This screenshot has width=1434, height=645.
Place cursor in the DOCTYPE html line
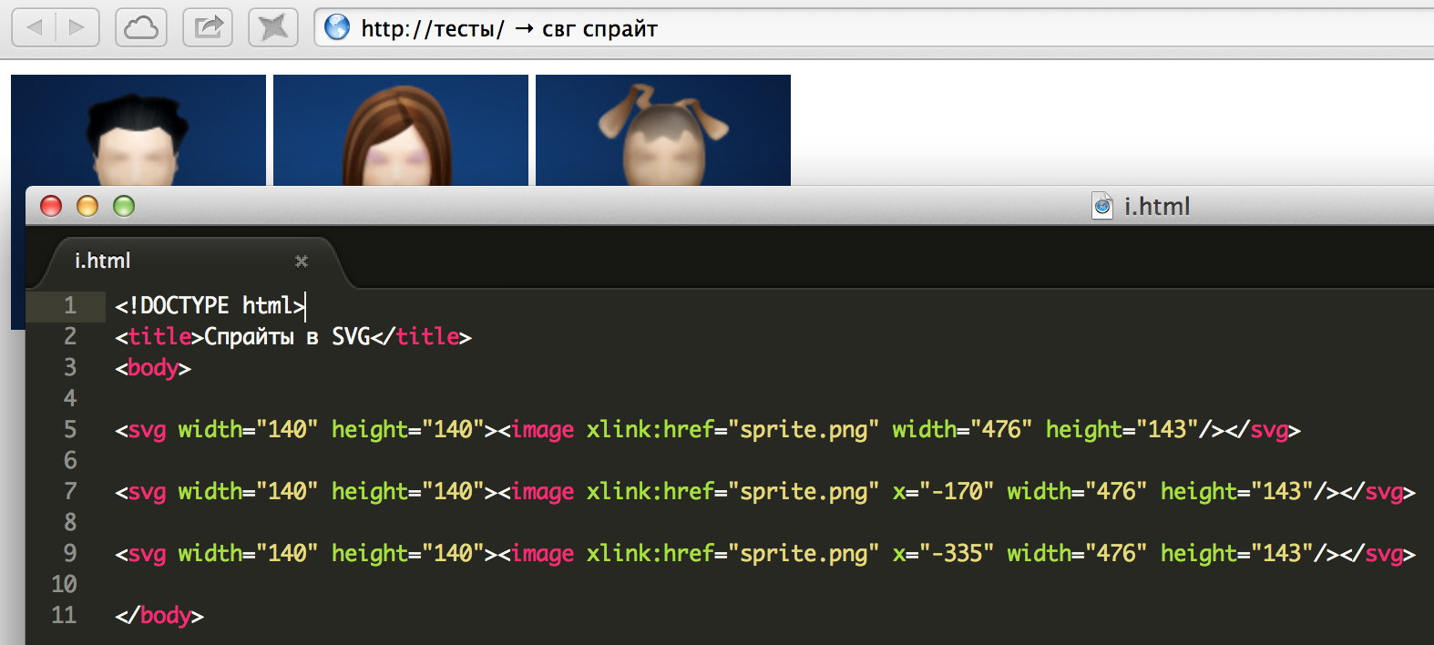point(210,305)
